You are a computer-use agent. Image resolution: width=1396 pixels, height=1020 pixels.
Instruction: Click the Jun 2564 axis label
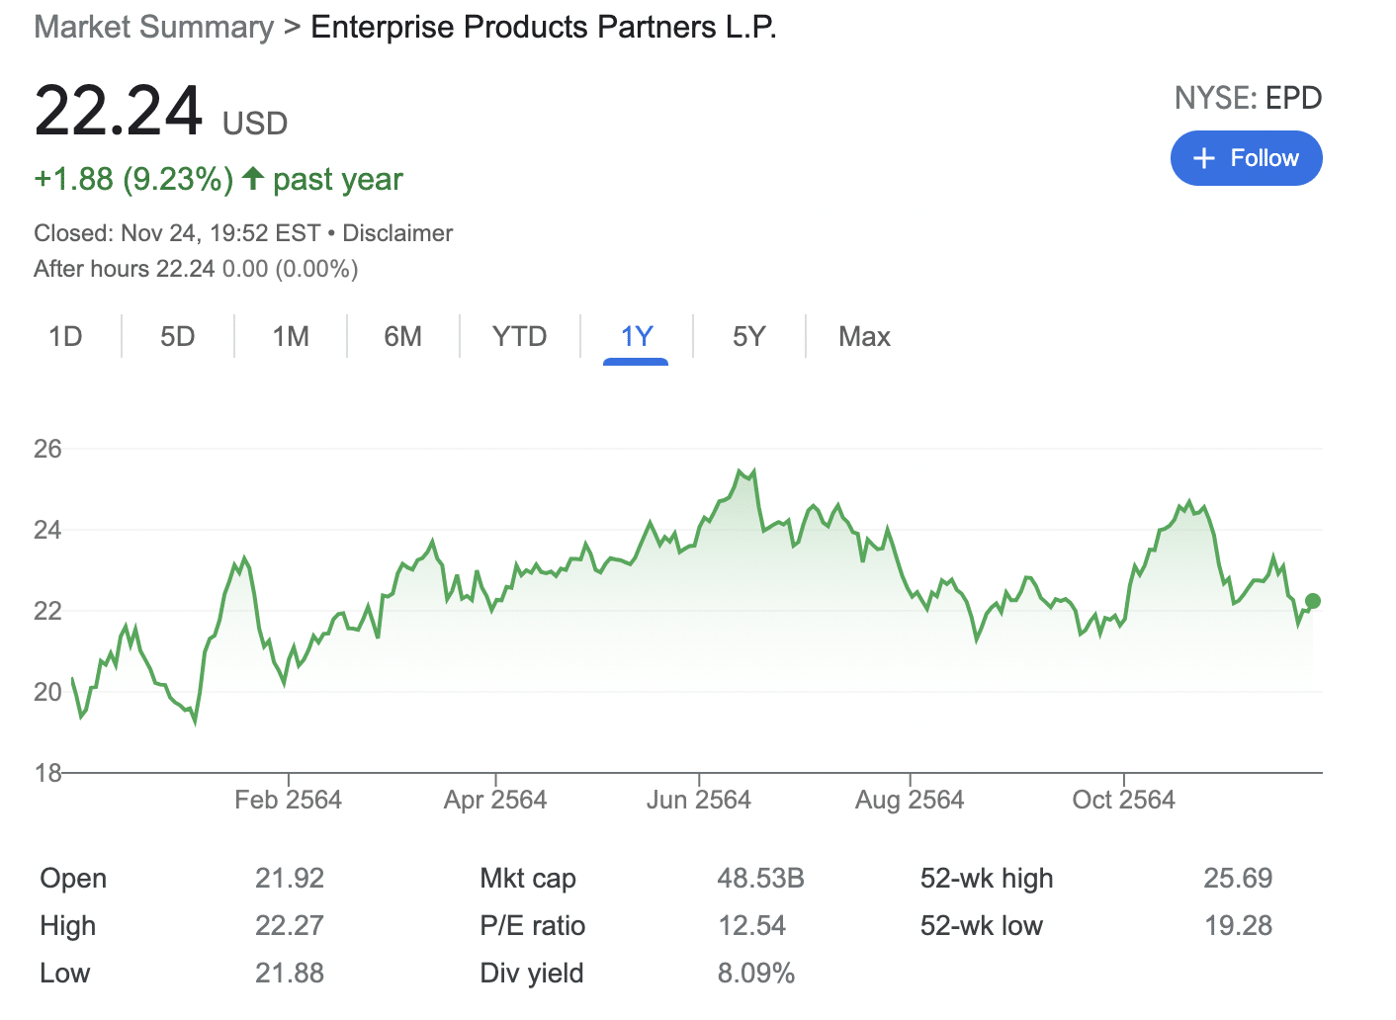(x=699, y=800)
